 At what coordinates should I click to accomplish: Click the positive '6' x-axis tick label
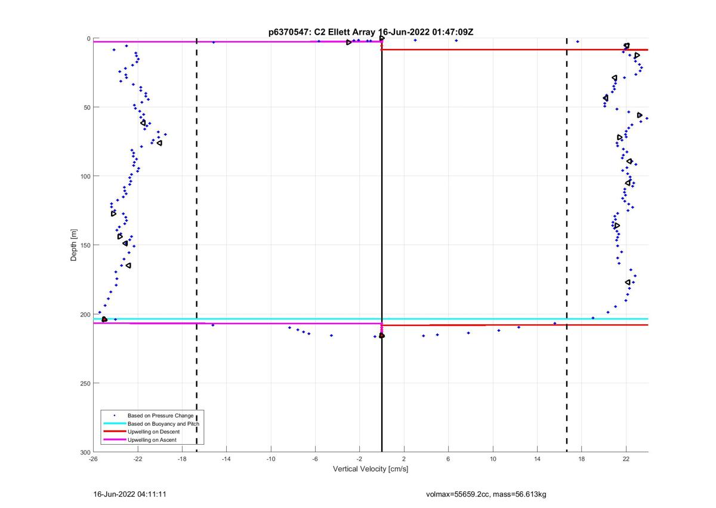448,459
